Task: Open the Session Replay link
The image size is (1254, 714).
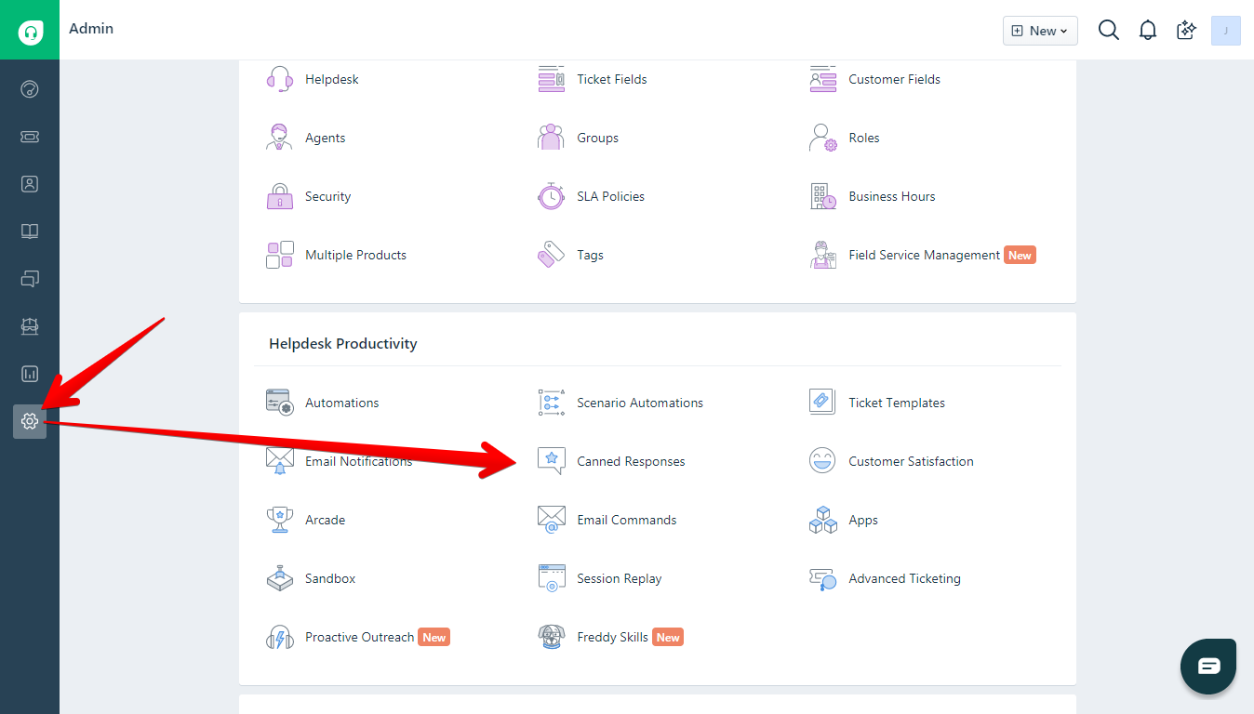Action: (x=620, y=578)
